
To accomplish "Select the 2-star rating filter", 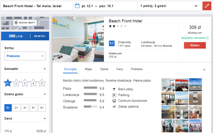I will point(16,83).
